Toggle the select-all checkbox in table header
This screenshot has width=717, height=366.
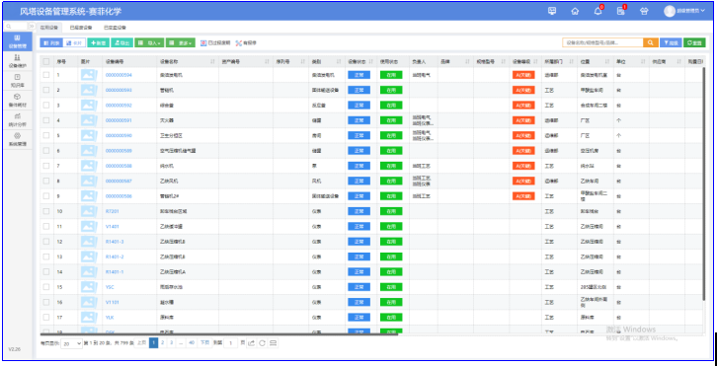pyautogui.click(x=46, y=61)
